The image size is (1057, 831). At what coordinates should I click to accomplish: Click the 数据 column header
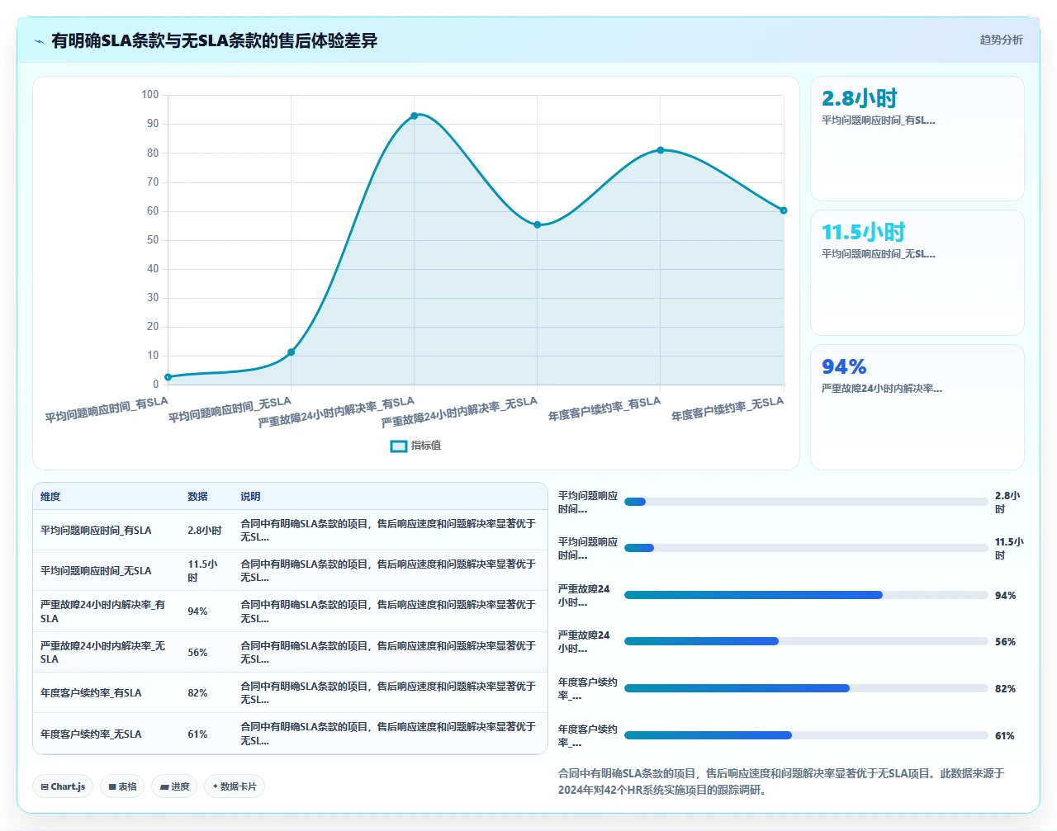[x=197, y=497]
